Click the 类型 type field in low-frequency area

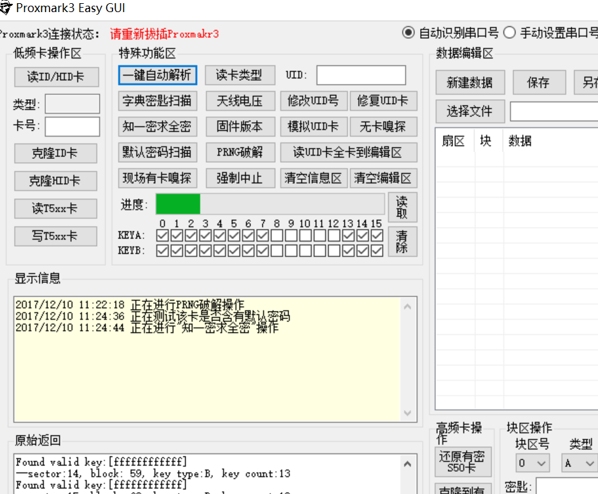(72, 104)
